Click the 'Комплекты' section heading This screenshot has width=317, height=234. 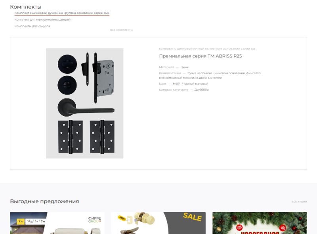click(x=26, y=7)
